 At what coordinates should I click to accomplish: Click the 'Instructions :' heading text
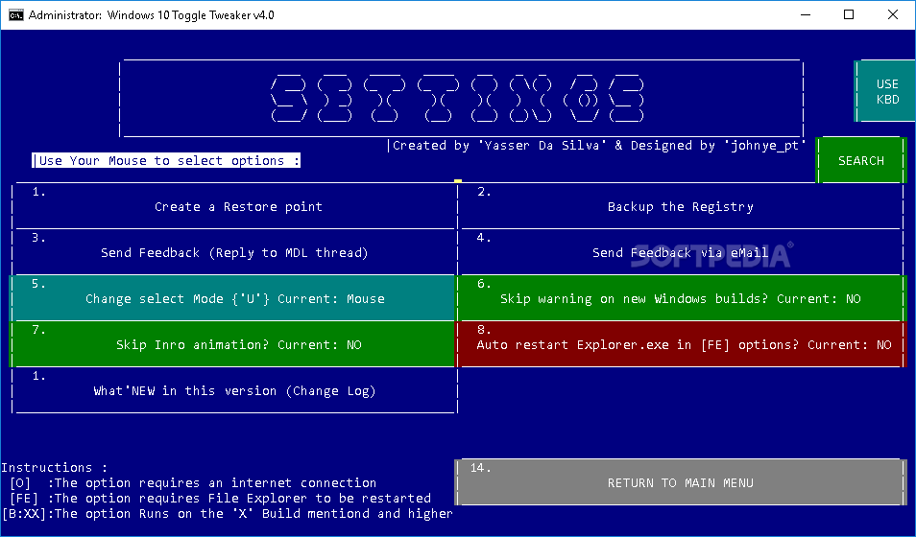(x=55, y=468)
